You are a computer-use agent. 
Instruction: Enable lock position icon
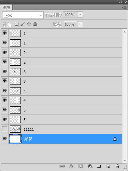(29, 24)
